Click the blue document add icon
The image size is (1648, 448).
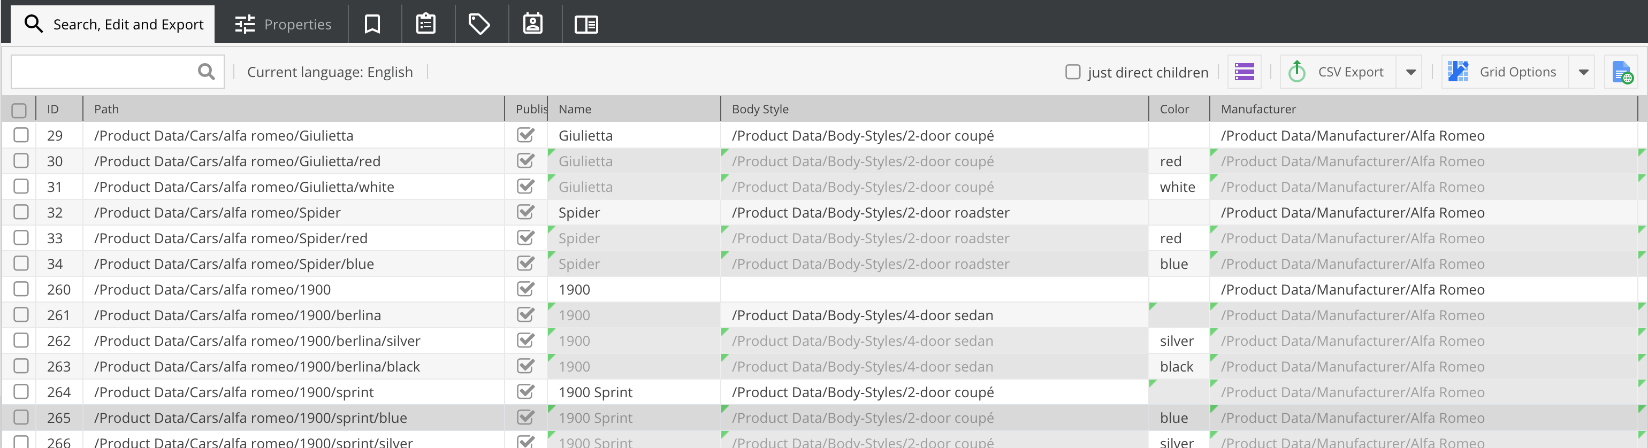(x=1622, y=72)
